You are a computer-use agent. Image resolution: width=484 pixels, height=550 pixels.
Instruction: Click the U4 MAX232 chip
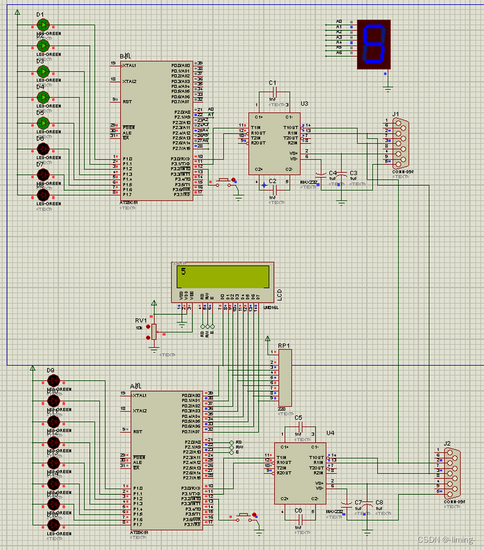tap(300, 473)
